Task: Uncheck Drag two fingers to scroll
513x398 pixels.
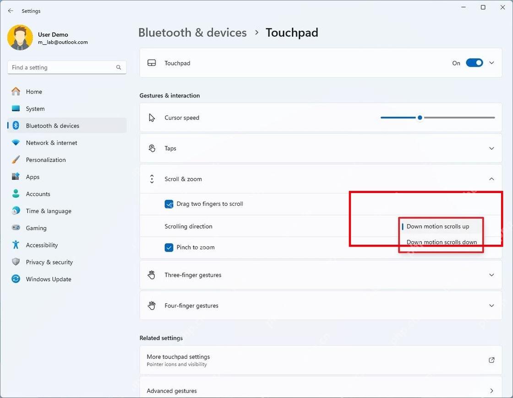Action: coord(169,204)
